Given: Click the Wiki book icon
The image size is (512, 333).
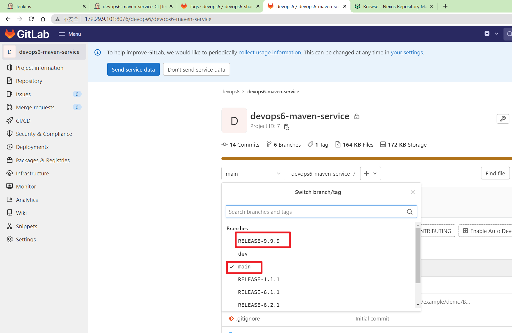Looking at the screenshot, I should [10, 213].
